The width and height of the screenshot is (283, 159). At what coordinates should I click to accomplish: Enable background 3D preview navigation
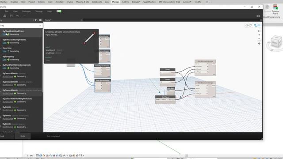tap(249, 26)
